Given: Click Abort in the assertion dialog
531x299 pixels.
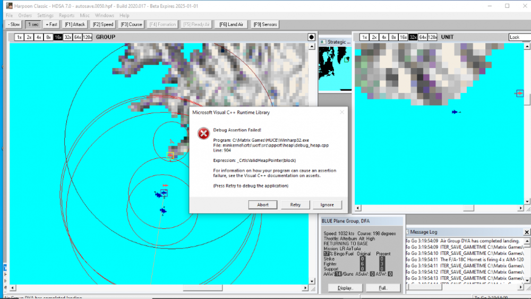Looking at the screenshot, I should click(262, 205).
